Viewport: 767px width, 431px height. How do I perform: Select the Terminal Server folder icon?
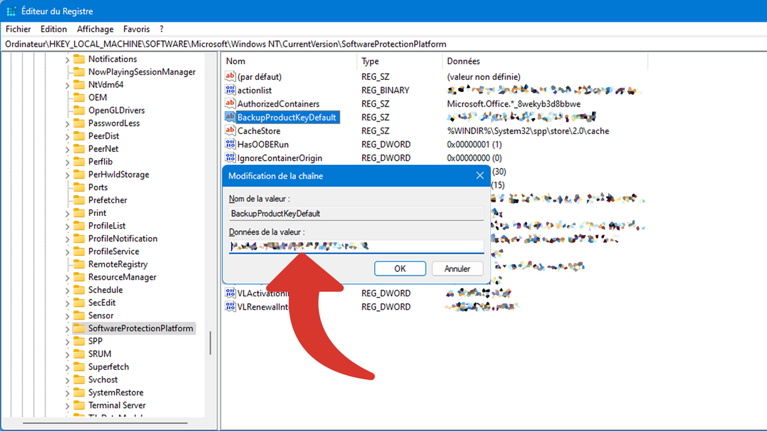pyautogui.click(x=79, y=405)
